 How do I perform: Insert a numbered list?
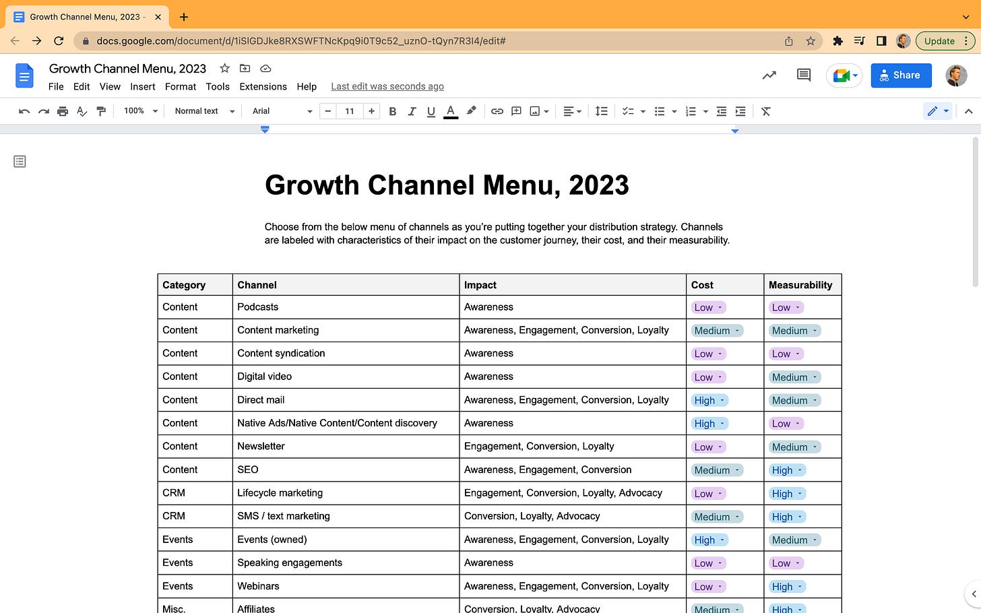(691, 111)
